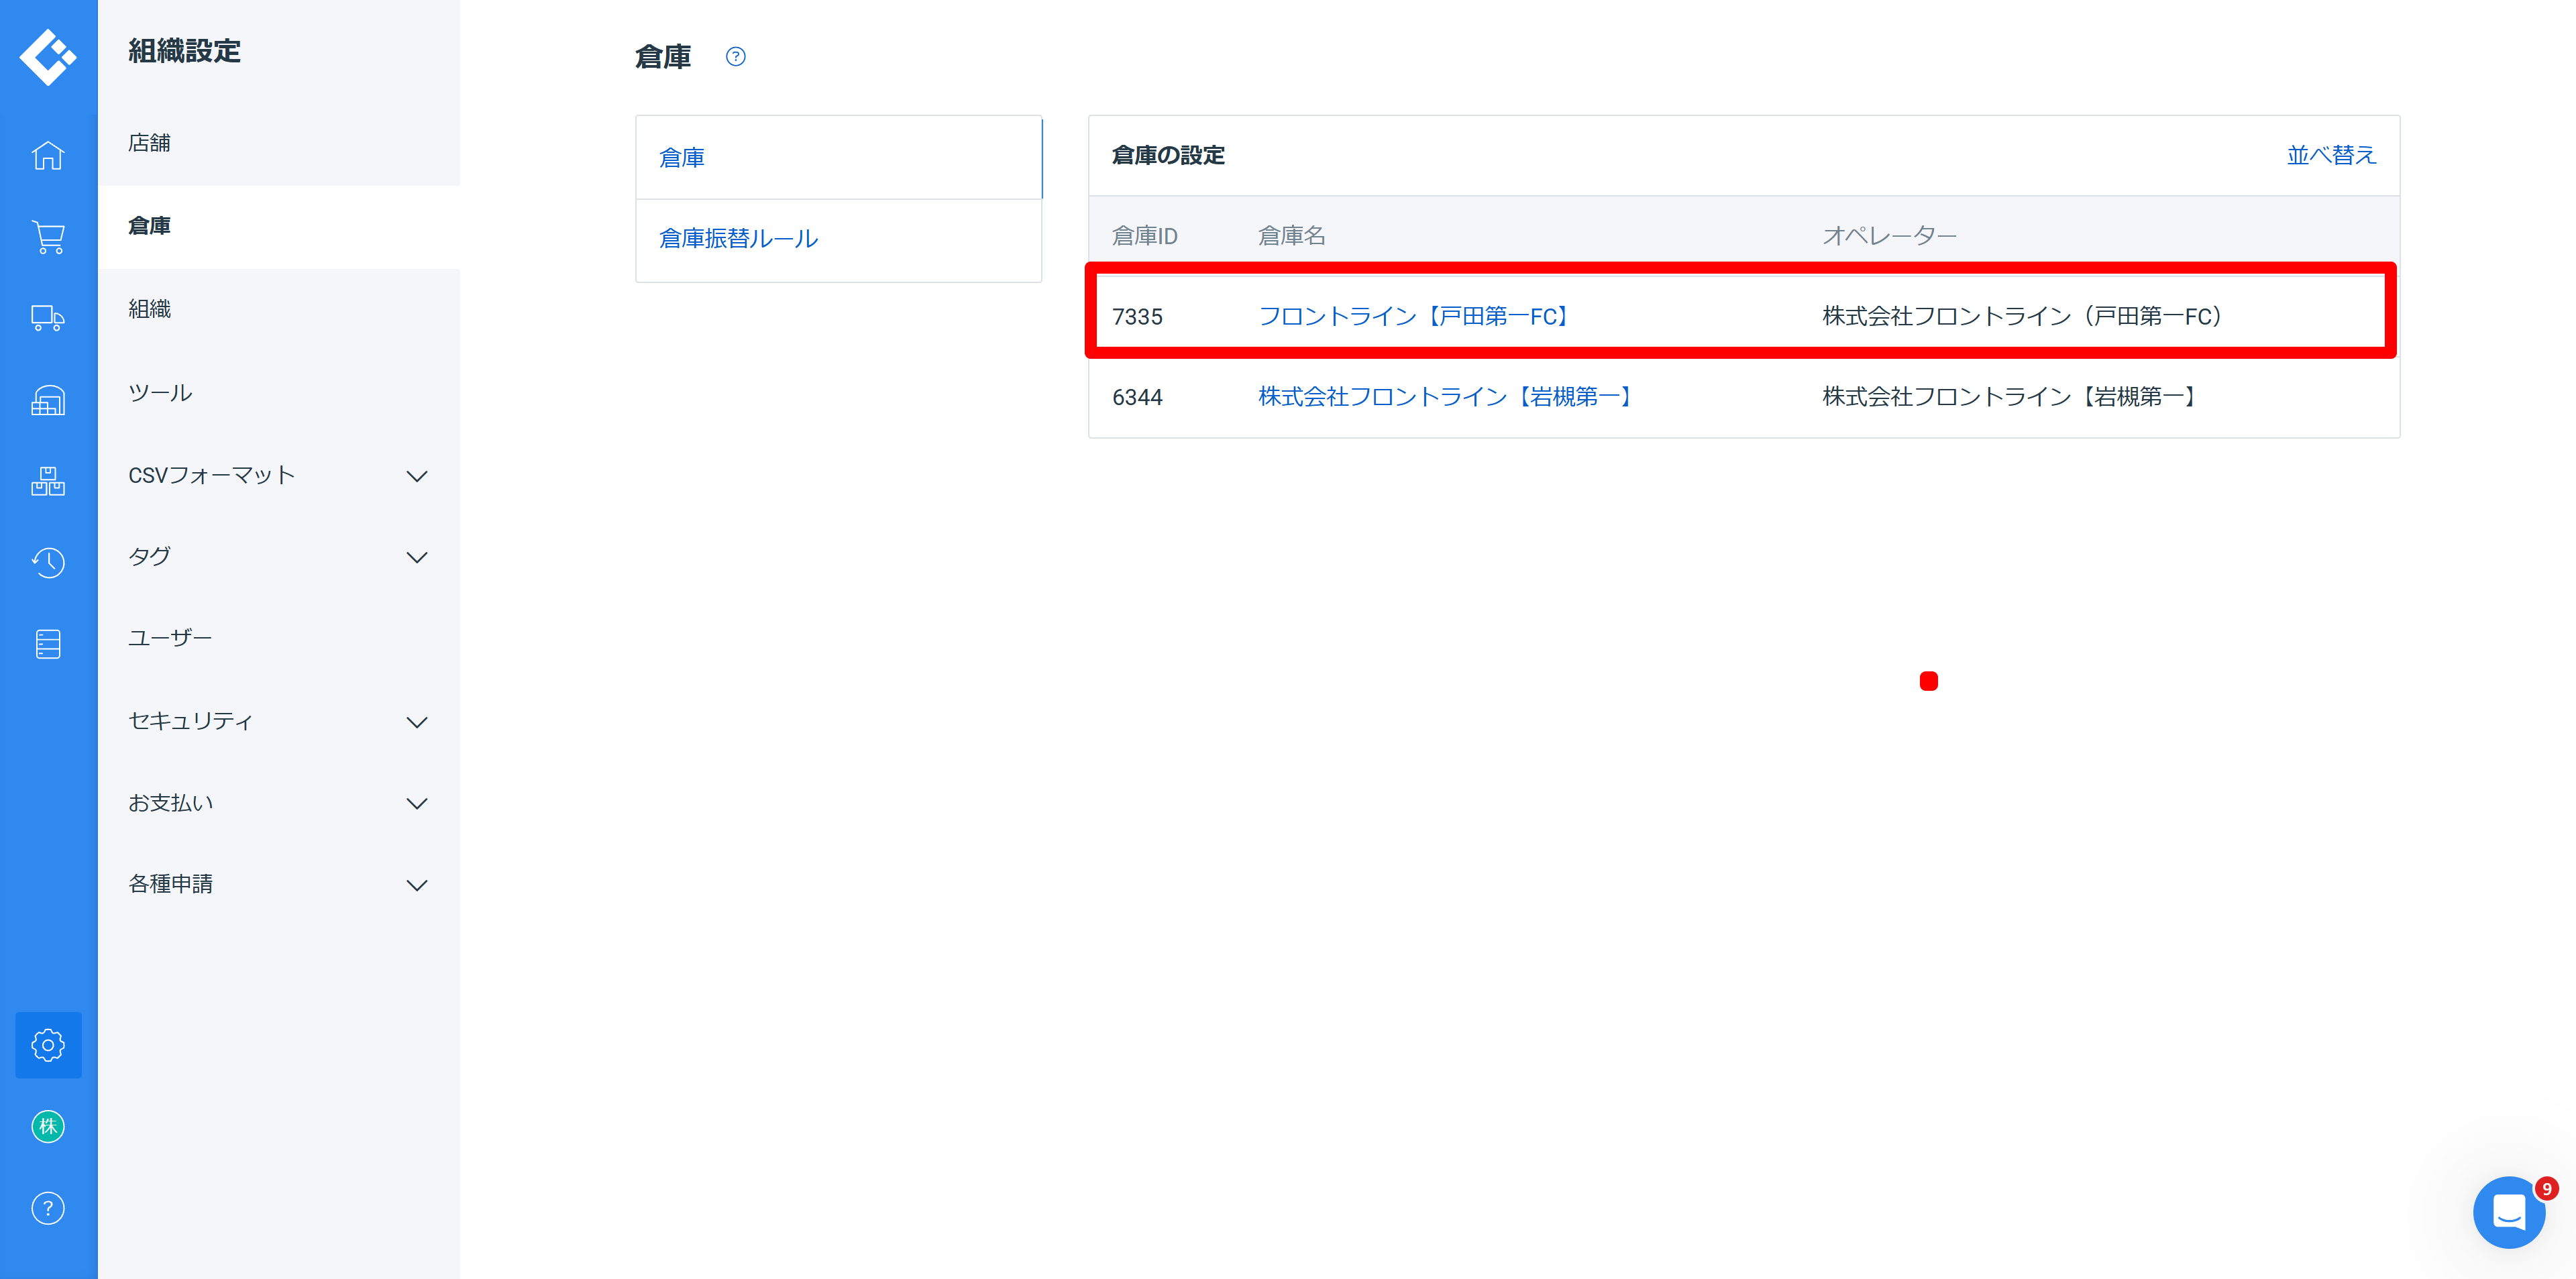Open the sidebar help question icon
This screenshot has height=1279, width=2576.
point(48,1208)
